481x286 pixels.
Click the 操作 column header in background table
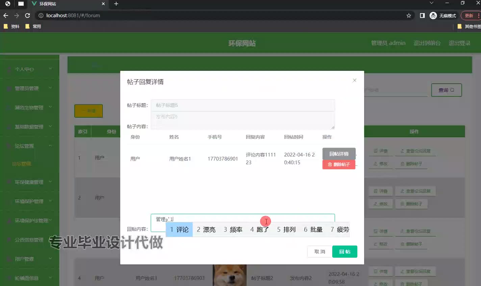tap(414, 132)
